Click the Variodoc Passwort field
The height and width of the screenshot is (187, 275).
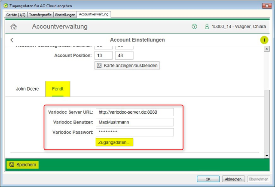pos(134,132)
